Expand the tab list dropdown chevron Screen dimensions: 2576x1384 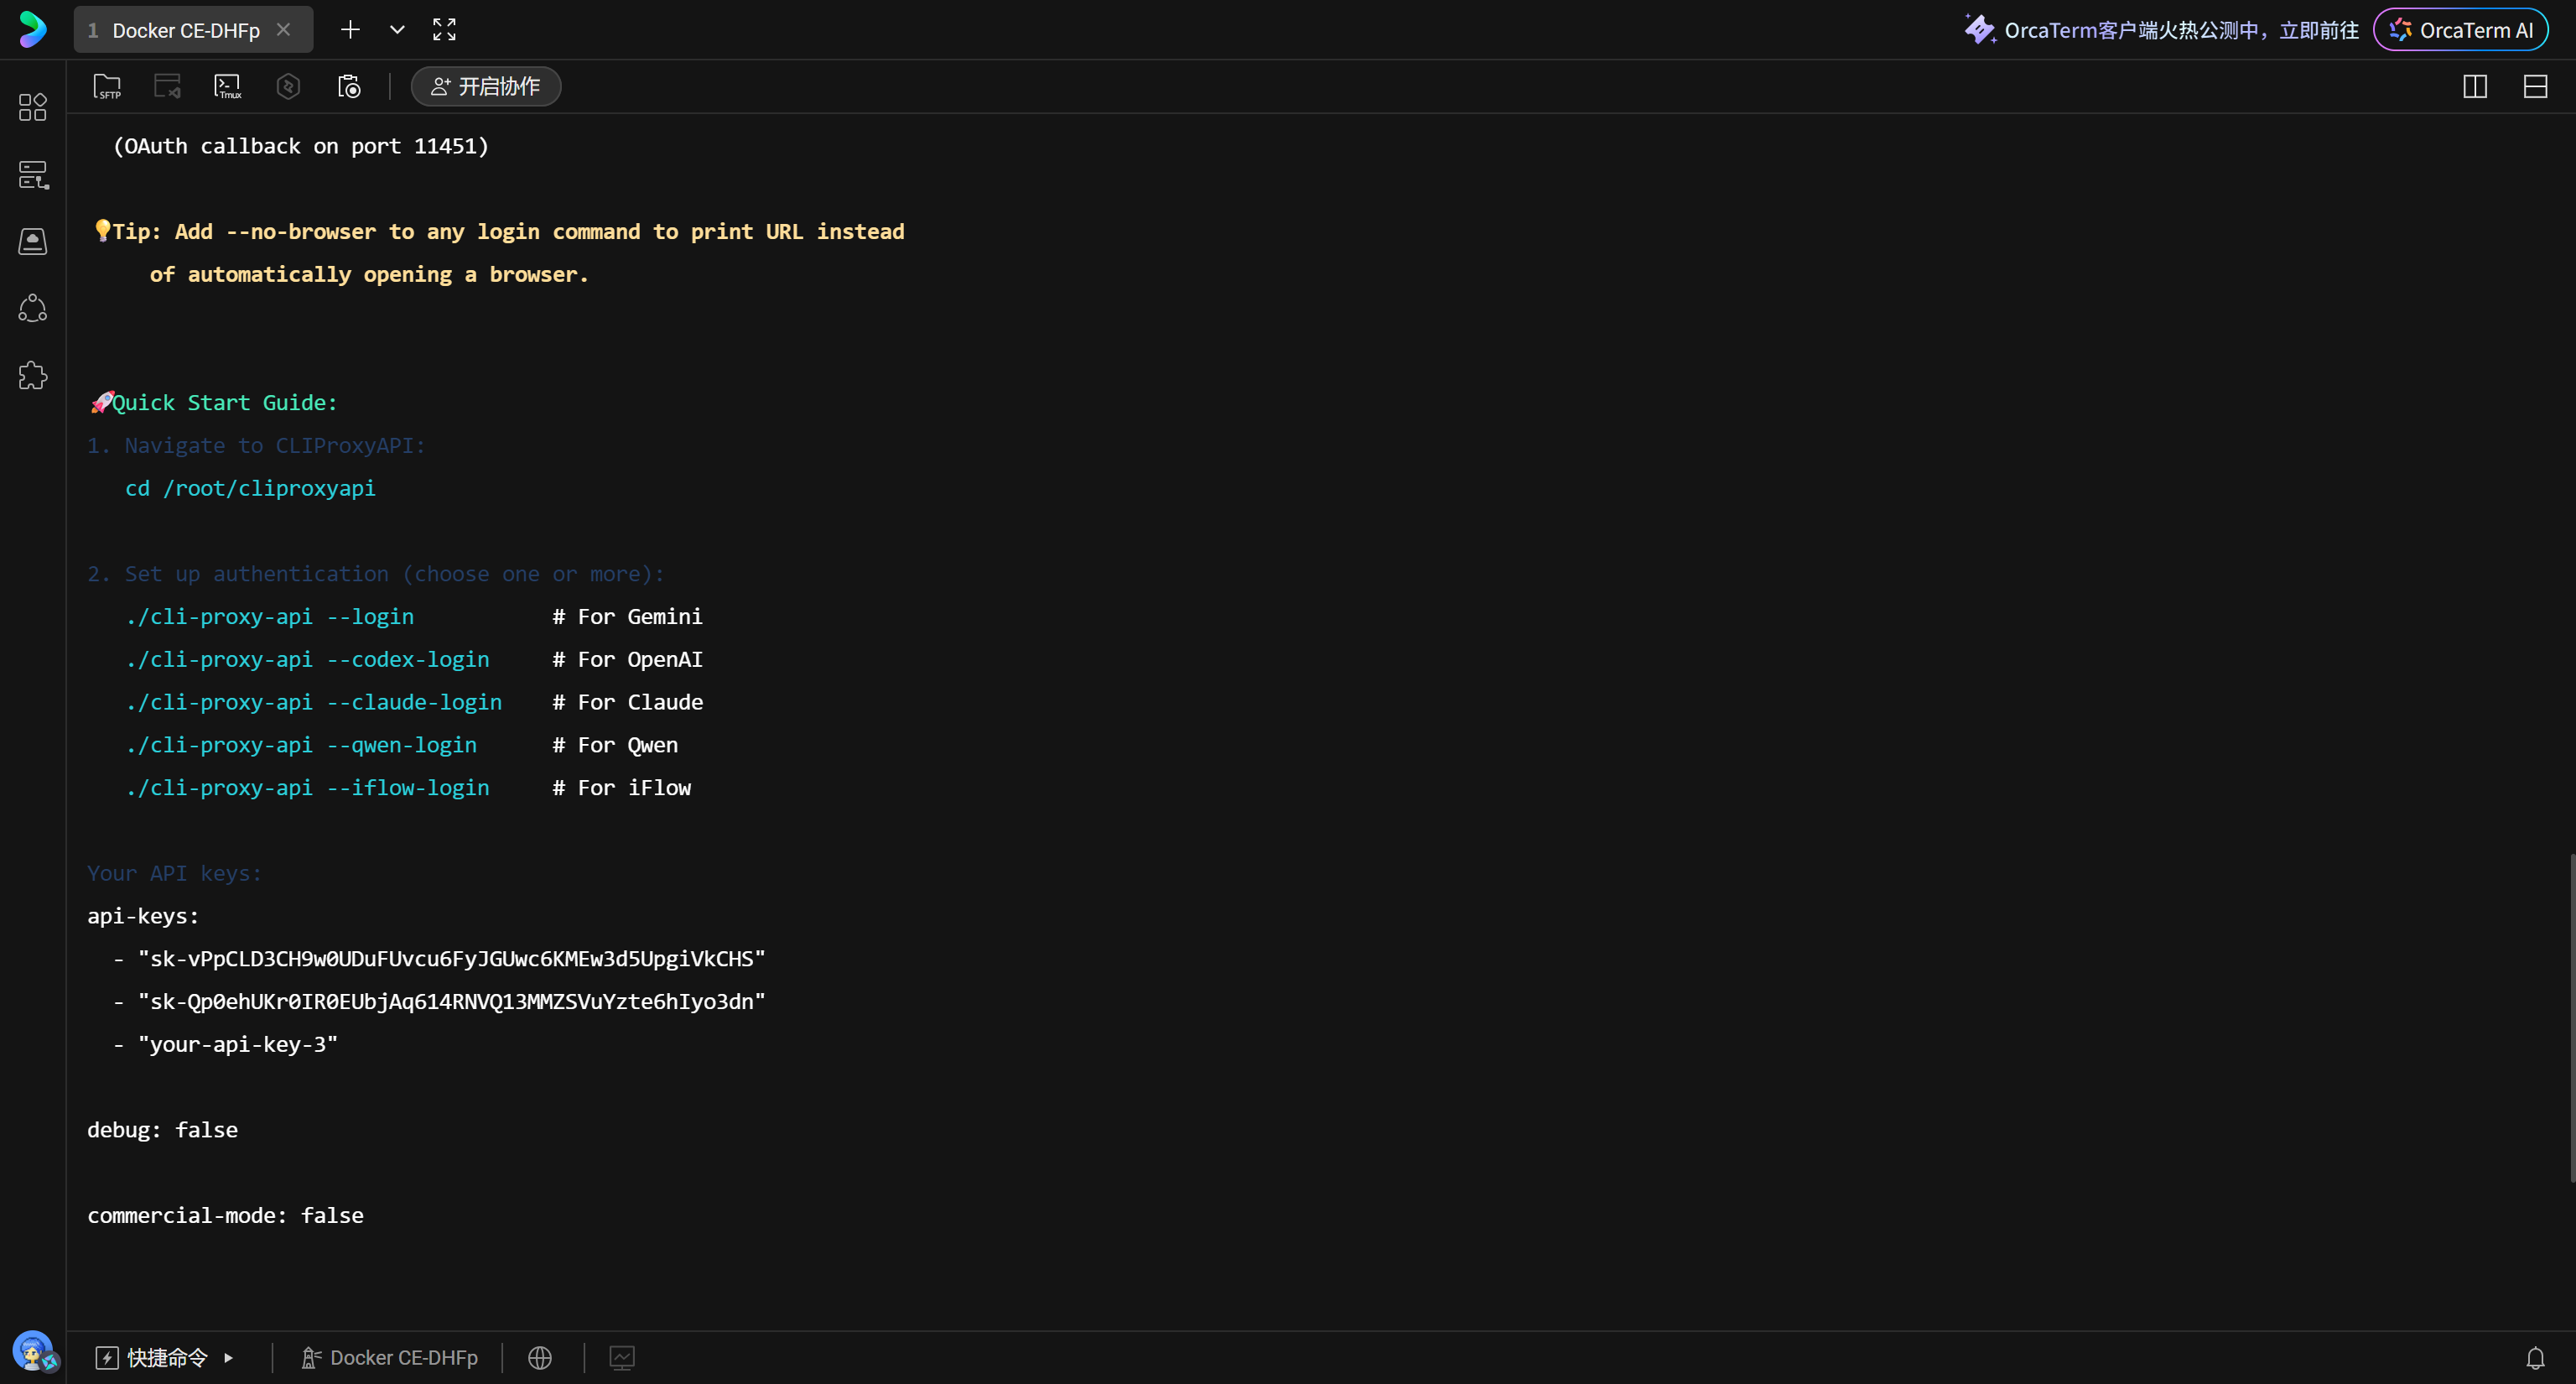[x=397, y=30]
